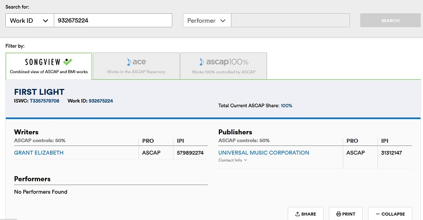Switch to the ACE repertory tab
Screen dimensions: 423x220
point(136,66)
